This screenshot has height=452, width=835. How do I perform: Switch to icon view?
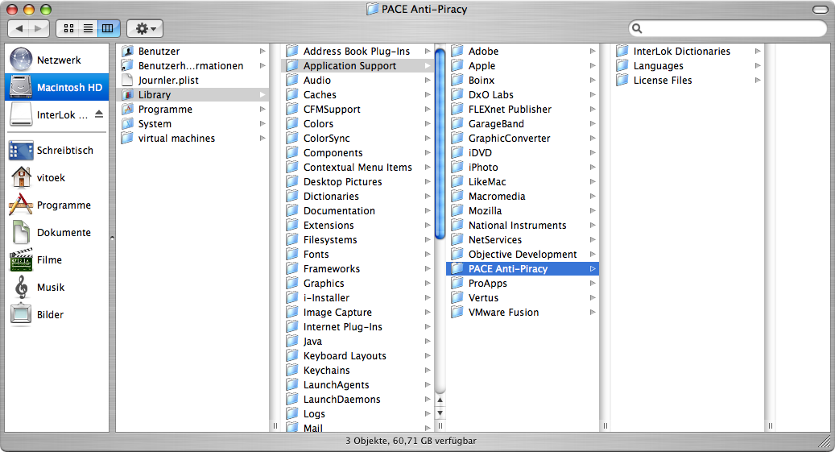(68, 28)
